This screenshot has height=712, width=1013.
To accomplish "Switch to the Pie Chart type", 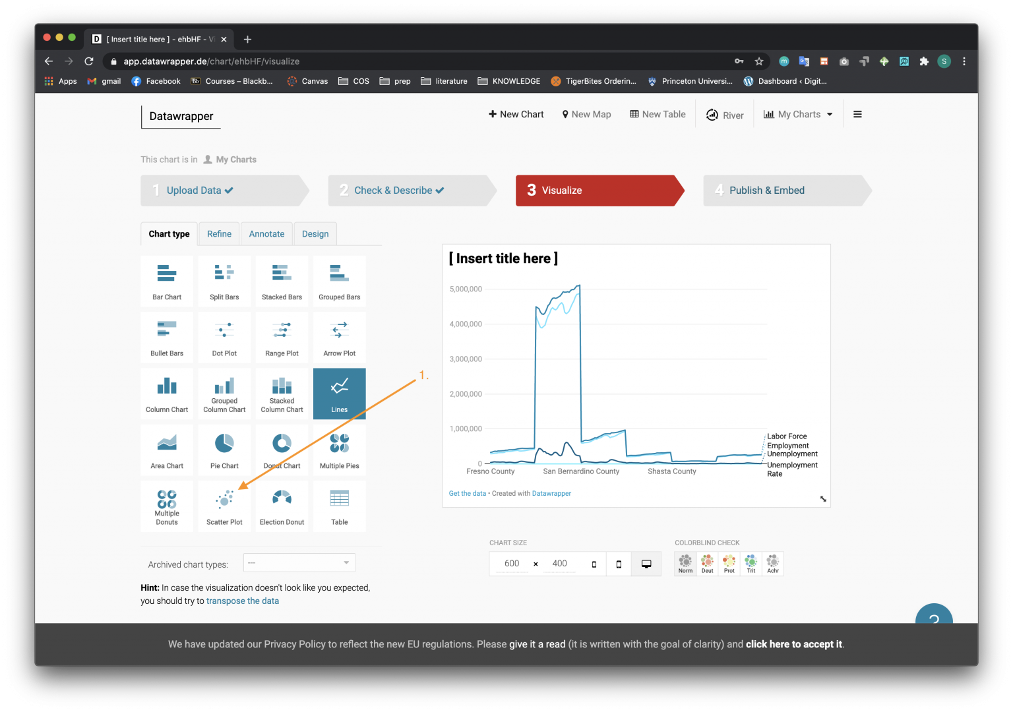I will click(224, 450).
